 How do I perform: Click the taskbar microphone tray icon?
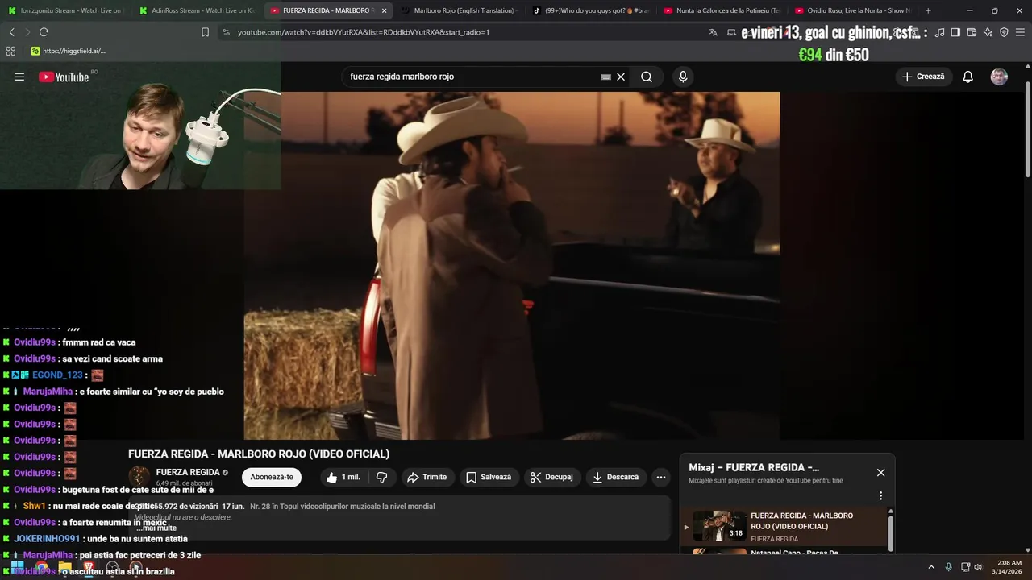coord(948,567)
